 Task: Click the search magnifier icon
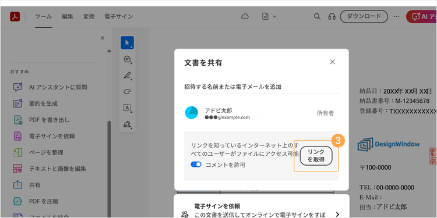[x=317, y=16]
